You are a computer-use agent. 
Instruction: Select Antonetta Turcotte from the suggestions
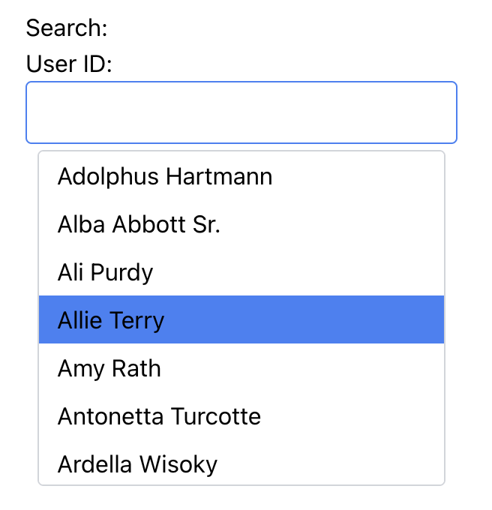[159, 416]
